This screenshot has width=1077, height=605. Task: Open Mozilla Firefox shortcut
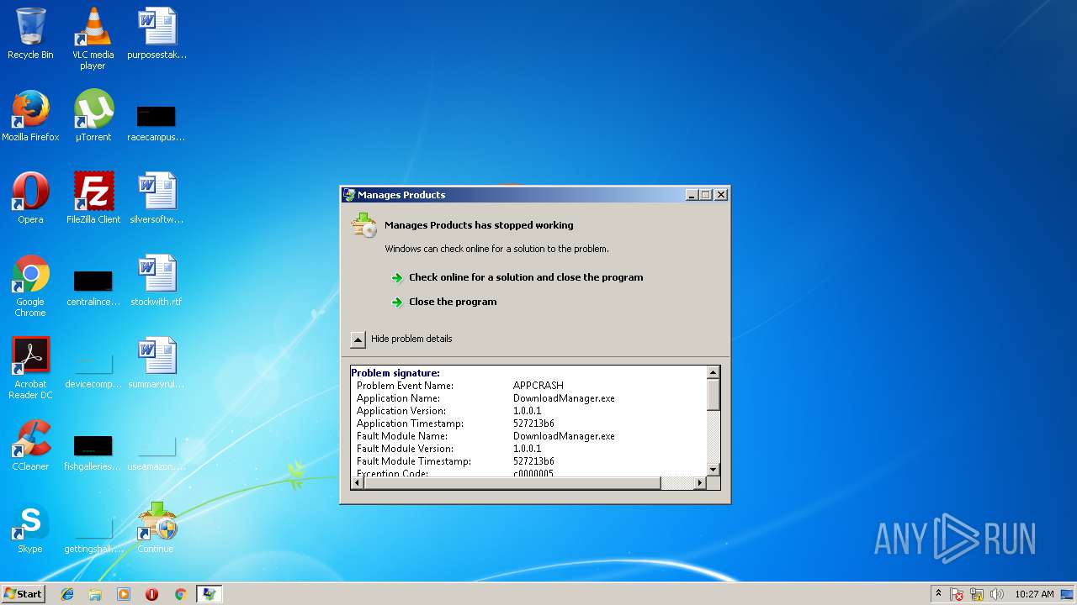[x=30, y=116]
